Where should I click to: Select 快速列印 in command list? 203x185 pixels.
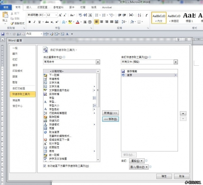(70, 121)
